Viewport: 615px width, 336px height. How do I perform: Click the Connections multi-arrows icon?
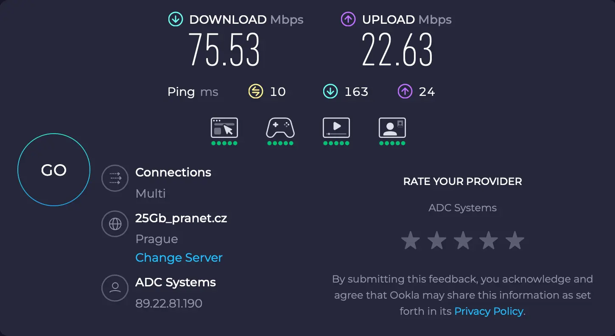click(x=115, y=178)
